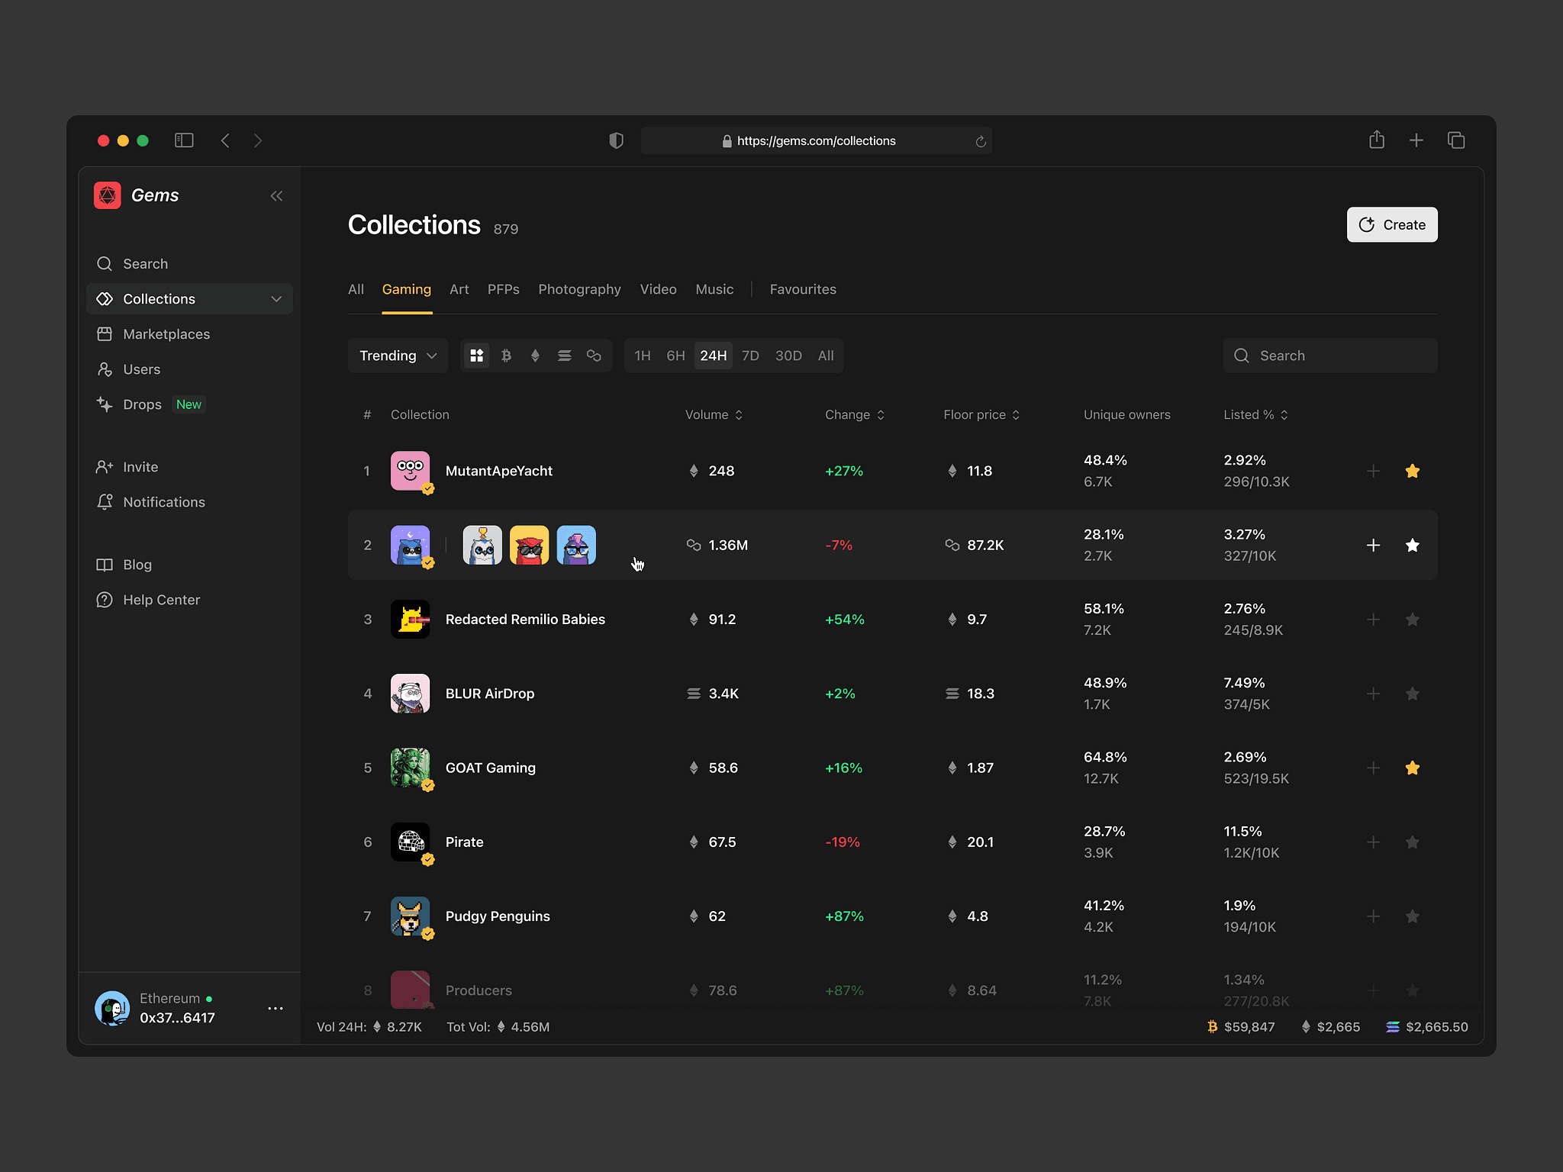Sort table by Volume column
1563x1172 pixels.
click(714, 414)
